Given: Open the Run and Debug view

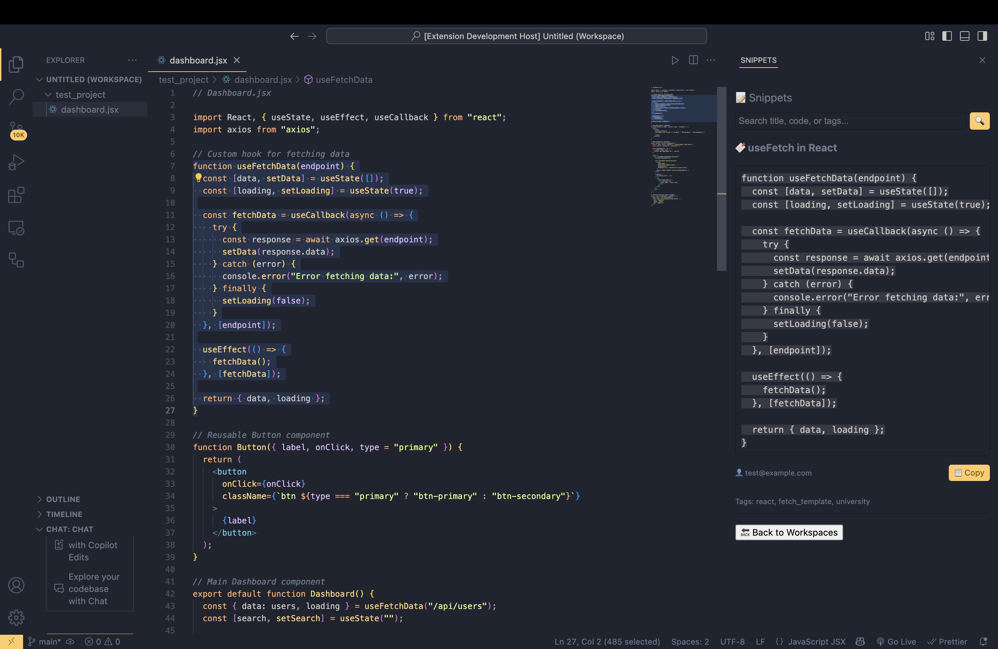Looking at the screenshot, I should pos(16,162).
